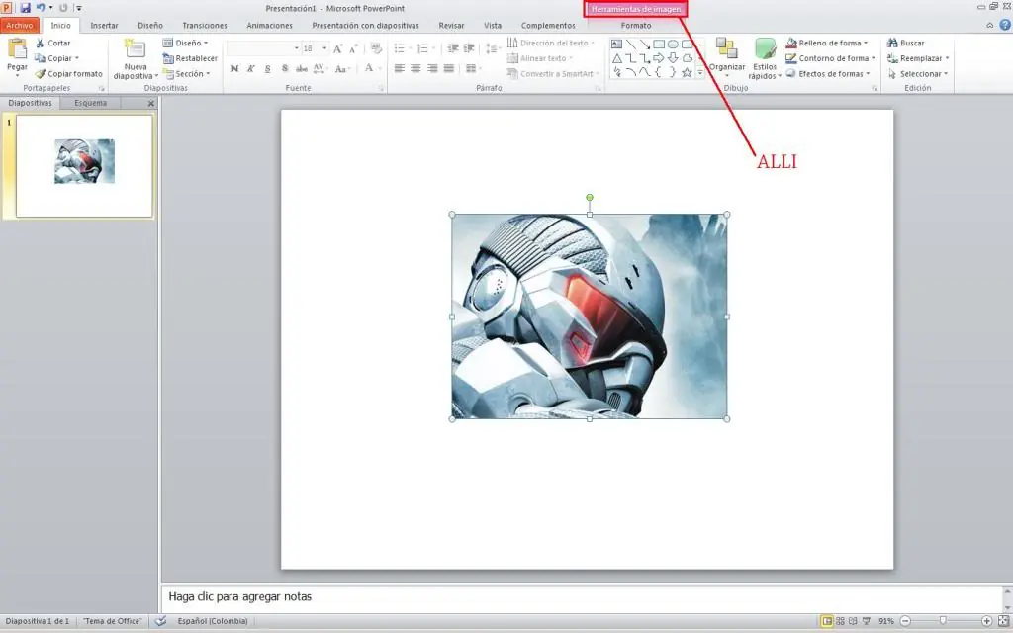Toggle bold (N) formatting
The image size is (1013, 633).
[234, 68]
